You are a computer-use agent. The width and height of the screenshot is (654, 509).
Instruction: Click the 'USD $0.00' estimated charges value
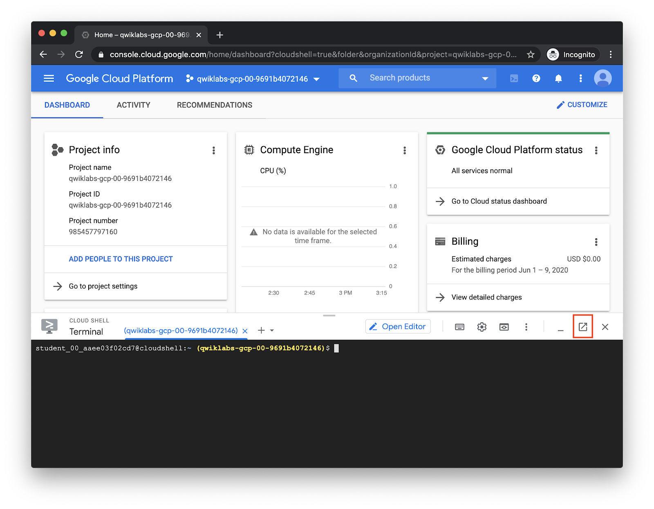[584, 259]
